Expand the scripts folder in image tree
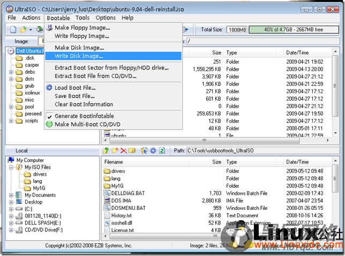The height and width of the screenshot is (256, 345). click(11, 121)
